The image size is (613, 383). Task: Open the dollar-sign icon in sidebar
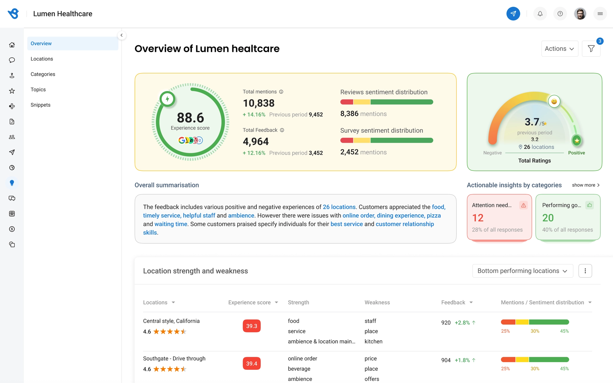[12, 229]
